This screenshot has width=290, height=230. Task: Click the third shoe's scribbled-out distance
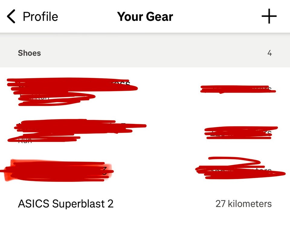240,171
